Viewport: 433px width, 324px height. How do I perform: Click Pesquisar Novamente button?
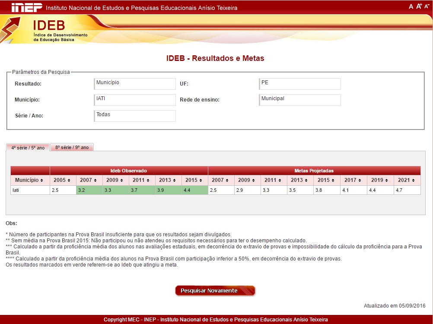[215, 291]
